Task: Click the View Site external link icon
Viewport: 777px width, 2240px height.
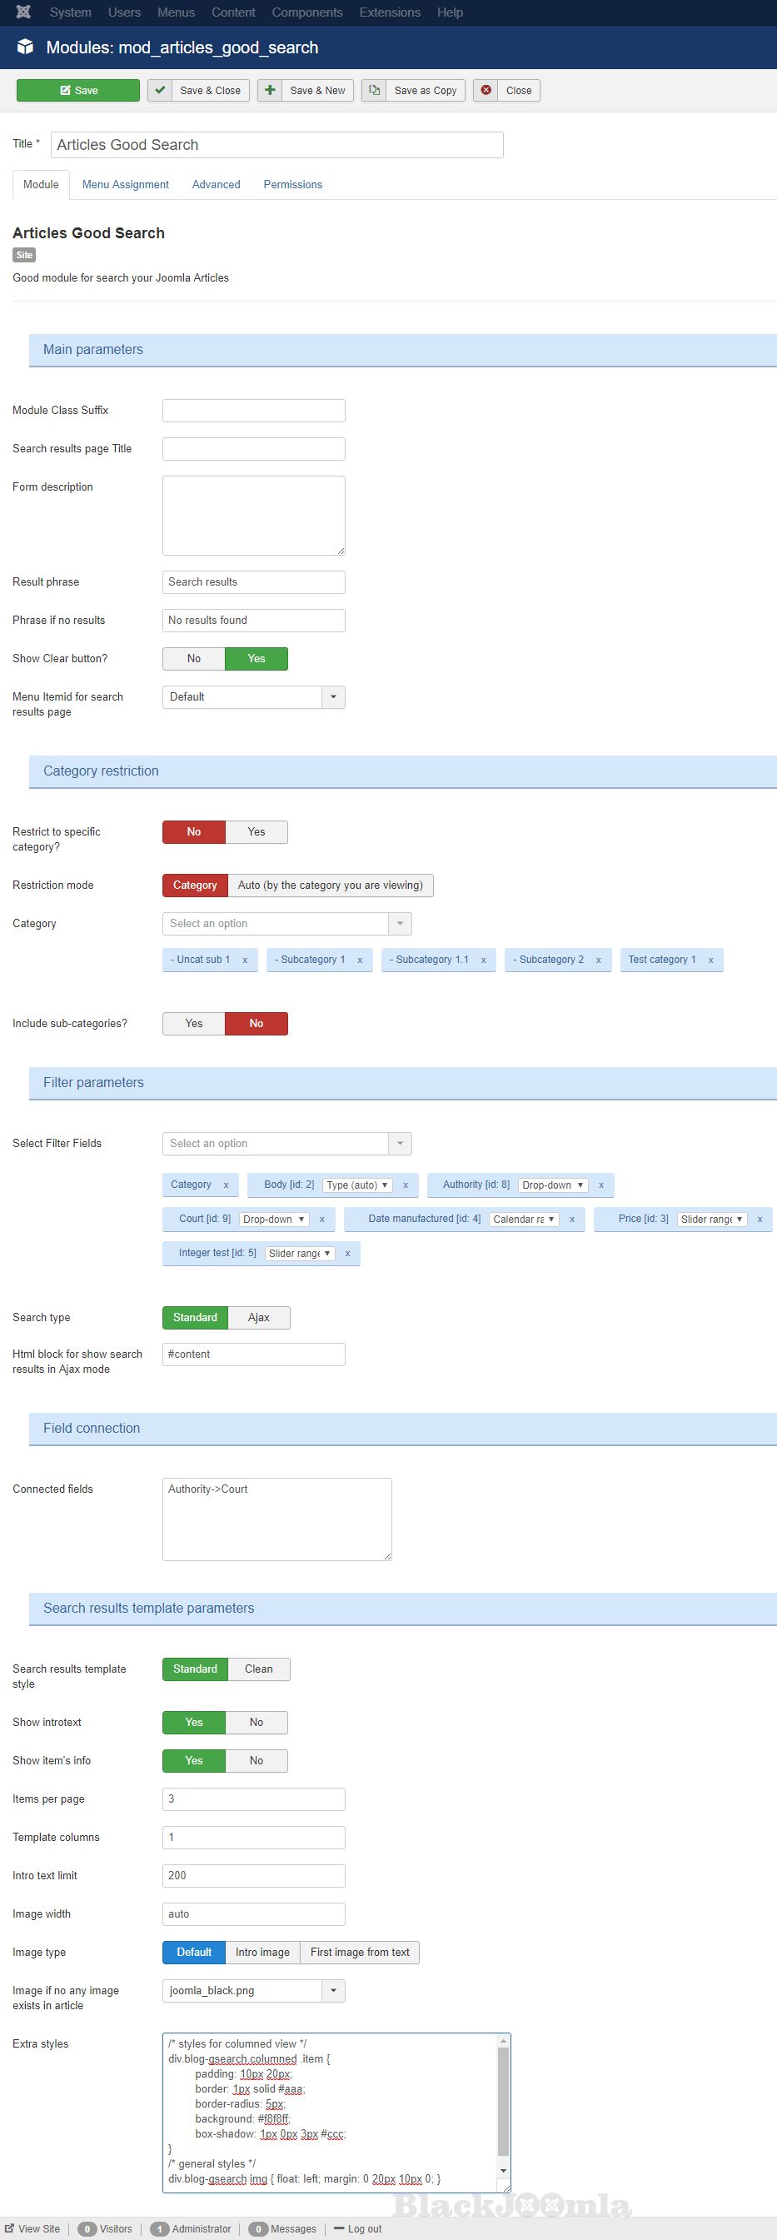Action: [x=11, y=2228]
